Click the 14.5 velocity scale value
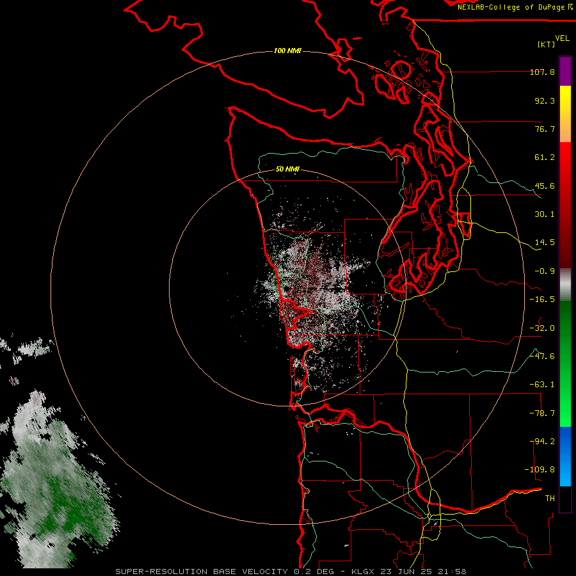Screen dimensions: 576x576 545,243
